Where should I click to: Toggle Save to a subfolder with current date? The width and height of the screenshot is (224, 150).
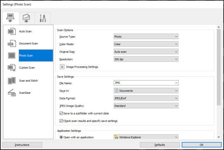61,114
